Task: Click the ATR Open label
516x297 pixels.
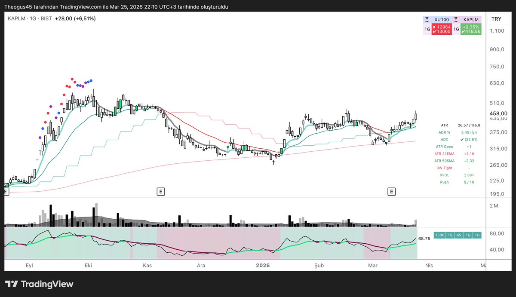Action: pyautogui.click(x=444, y=147)
